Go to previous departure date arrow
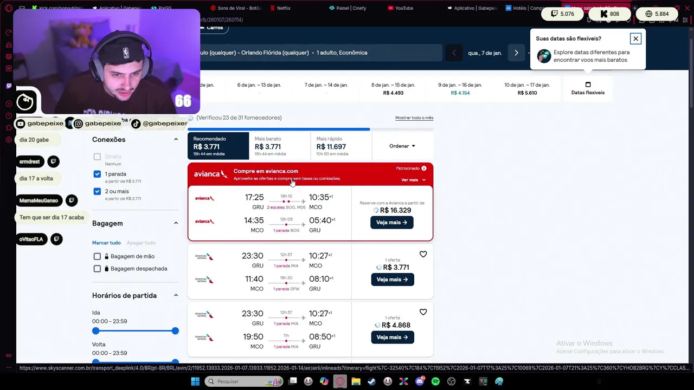This screenshot has height=390, width=694. pos(454,53)
